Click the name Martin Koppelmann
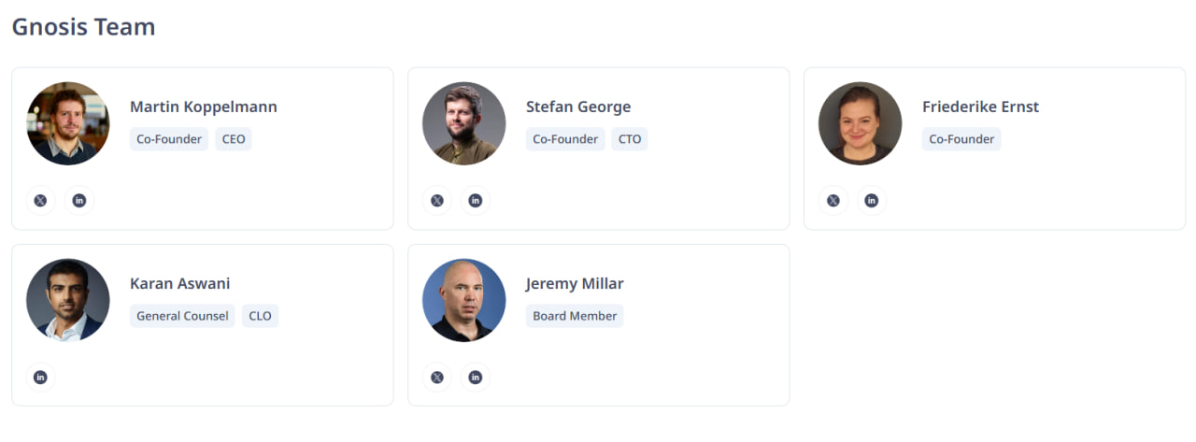This screenshot has height=442, width=1196. [204, 107]
